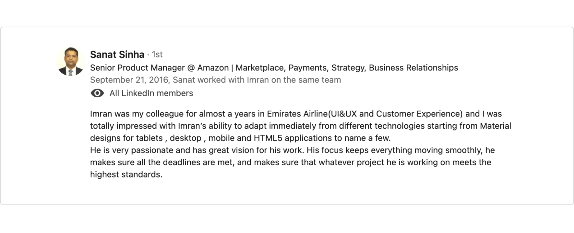Click the eye visibility icon

tap(97, 93)
